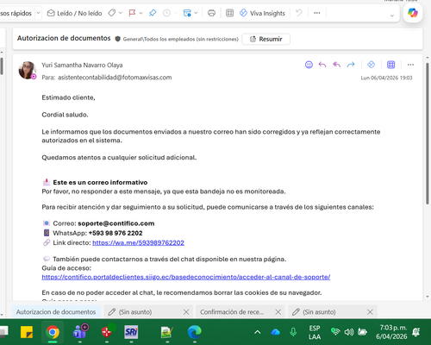
Task: Open Microsoft Teams from the taskbar
Action: (80, 331)
